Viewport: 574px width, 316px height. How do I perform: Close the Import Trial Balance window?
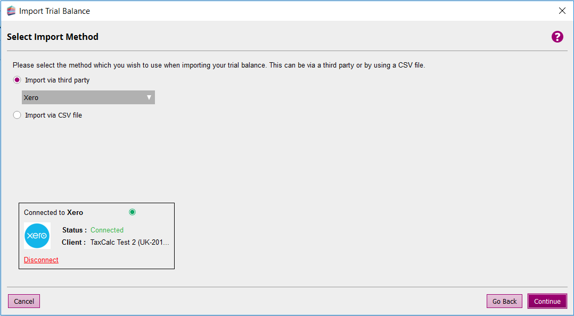562,11
